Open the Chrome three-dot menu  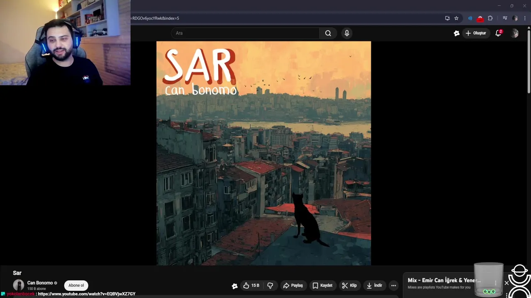525,18
